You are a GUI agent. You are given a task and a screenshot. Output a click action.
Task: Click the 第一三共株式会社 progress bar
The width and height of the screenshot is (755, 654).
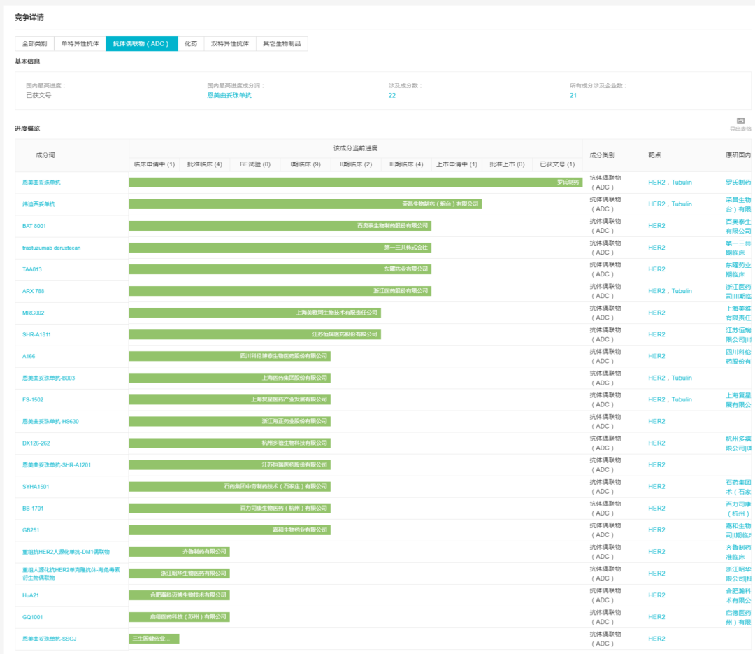click(280, 247)
